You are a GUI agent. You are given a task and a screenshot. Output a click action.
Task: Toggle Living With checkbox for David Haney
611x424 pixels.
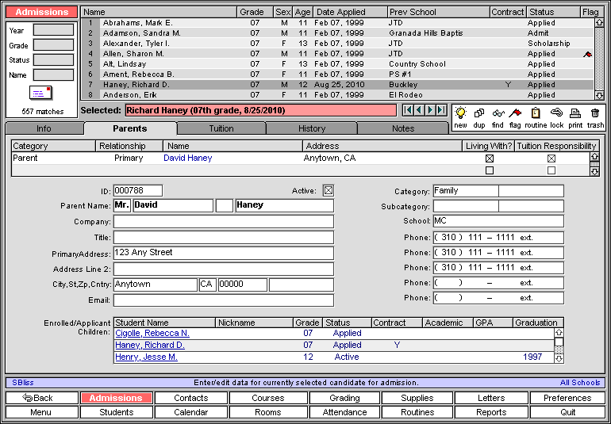pos(490,159)
